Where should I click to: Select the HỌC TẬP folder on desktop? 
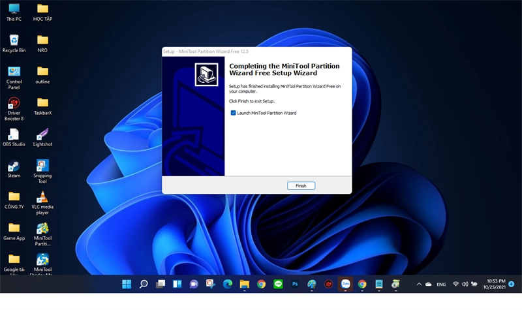[42, 12]
